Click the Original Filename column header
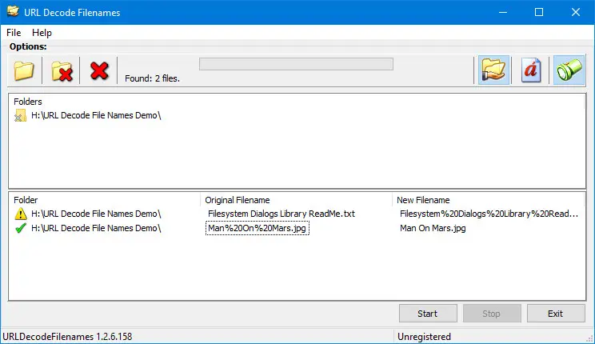The height and width of the screenshot is (344, 595). click(238, 200)
